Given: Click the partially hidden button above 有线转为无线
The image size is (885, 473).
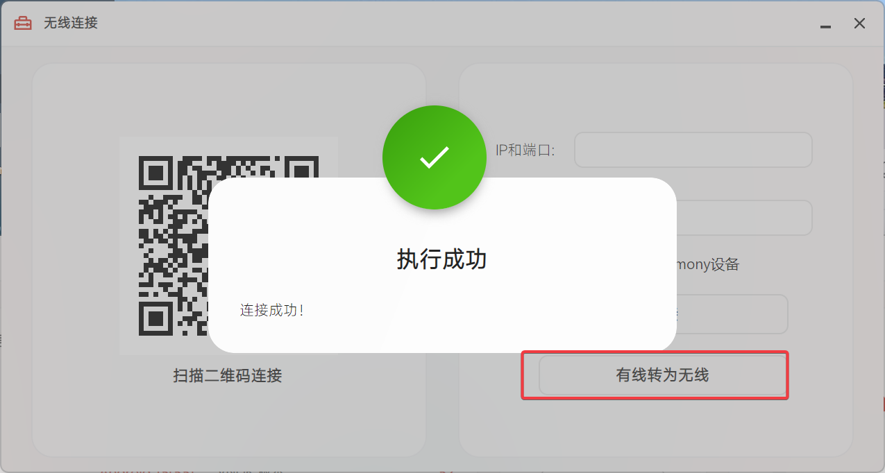Looking at the screenshot, I should tap(732, 314).
